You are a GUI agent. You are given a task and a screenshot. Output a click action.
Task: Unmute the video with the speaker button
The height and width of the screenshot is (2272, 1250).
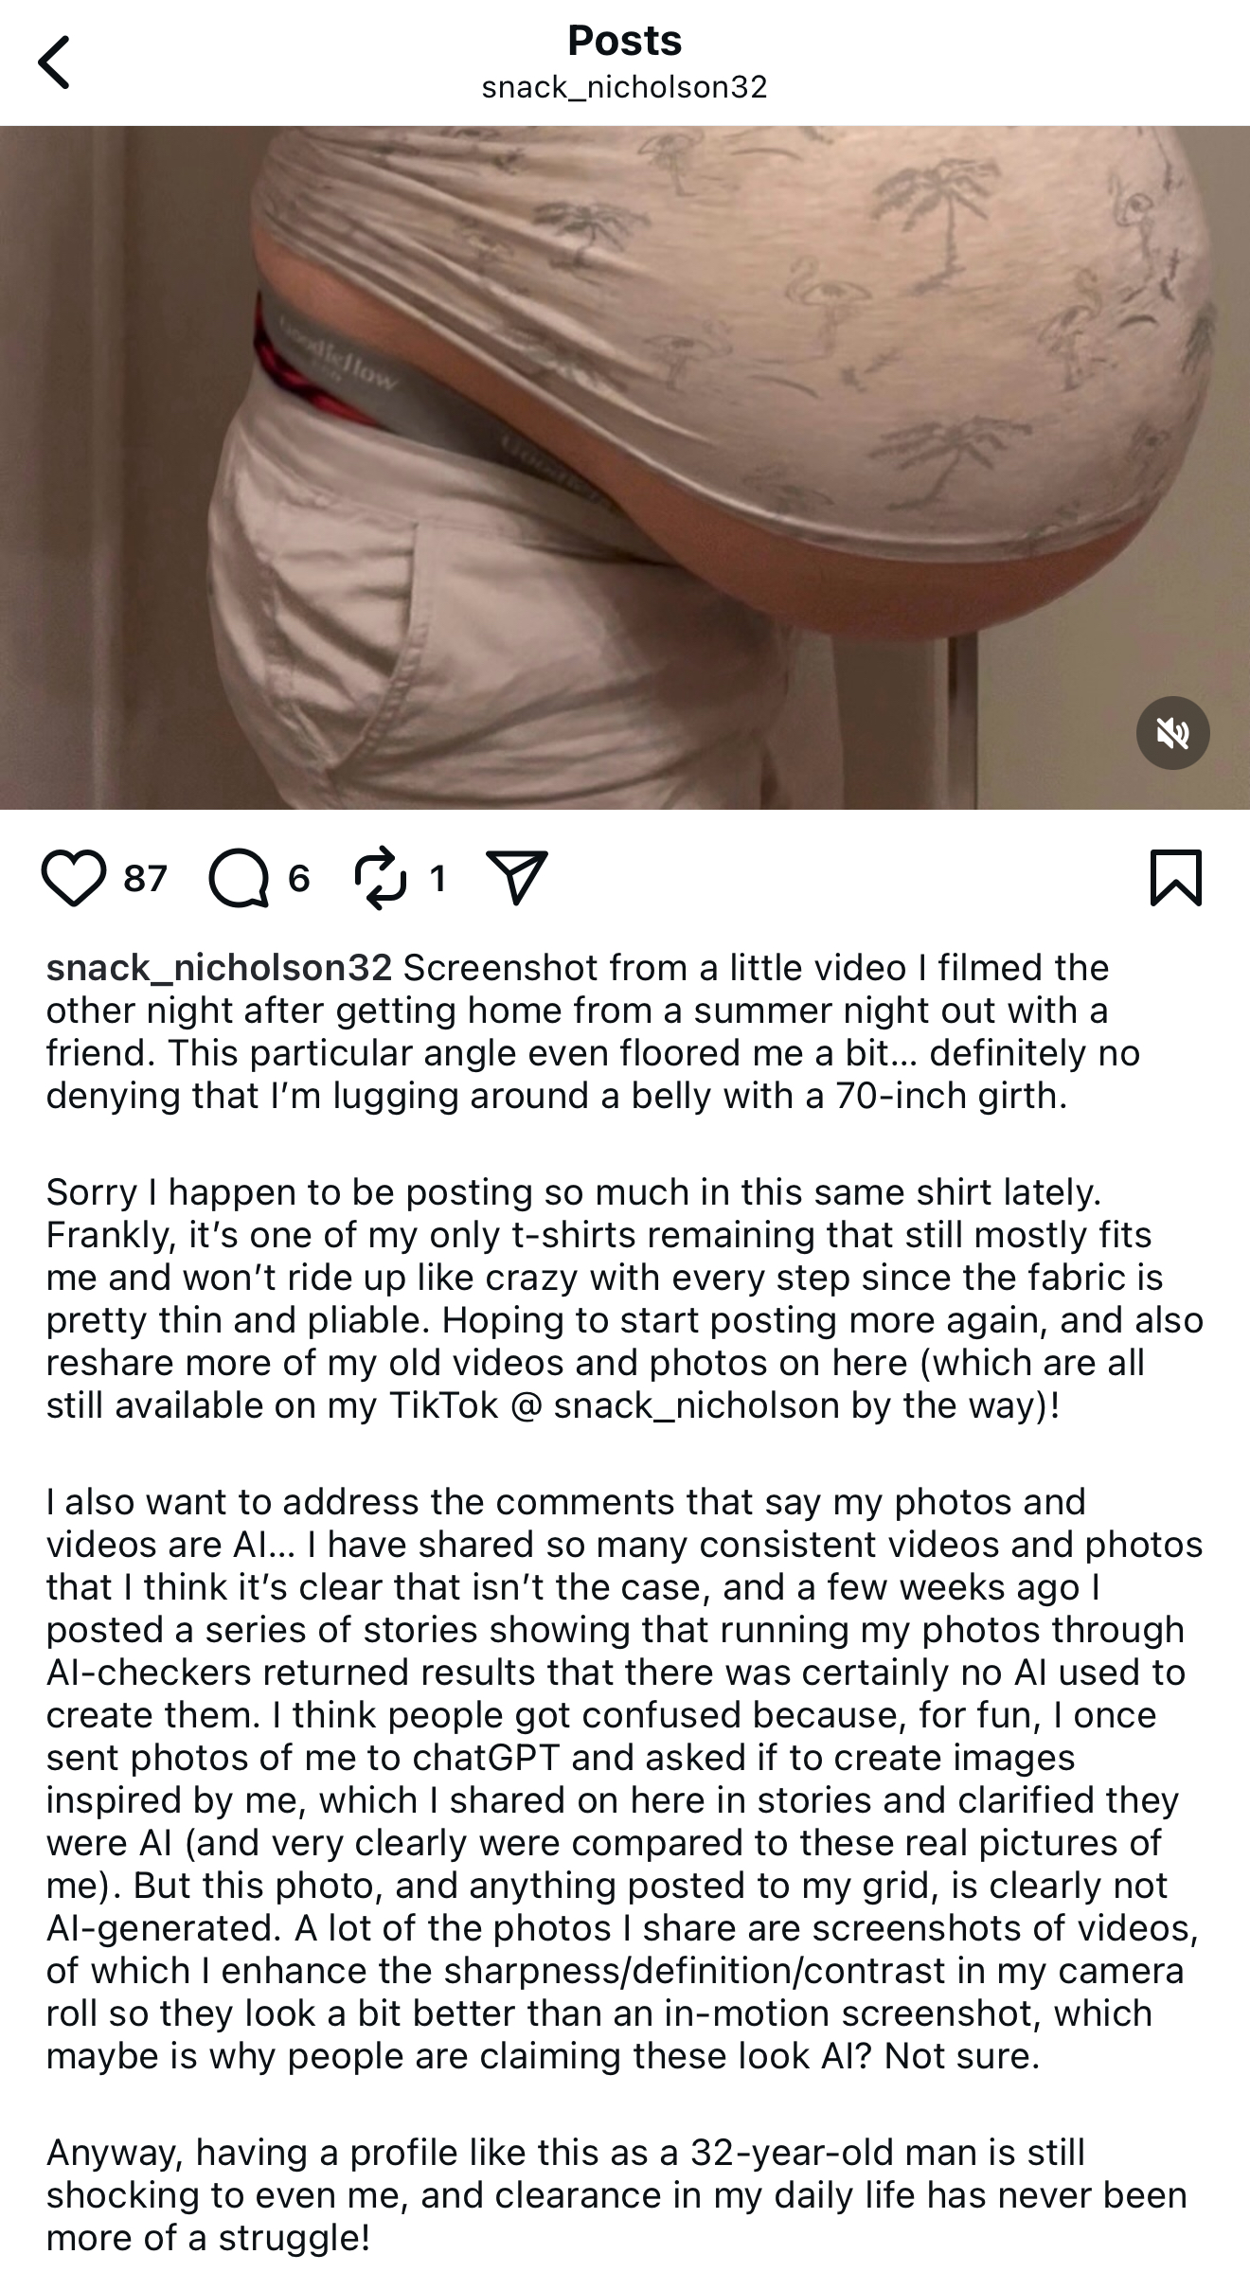tap(1172, 733)
